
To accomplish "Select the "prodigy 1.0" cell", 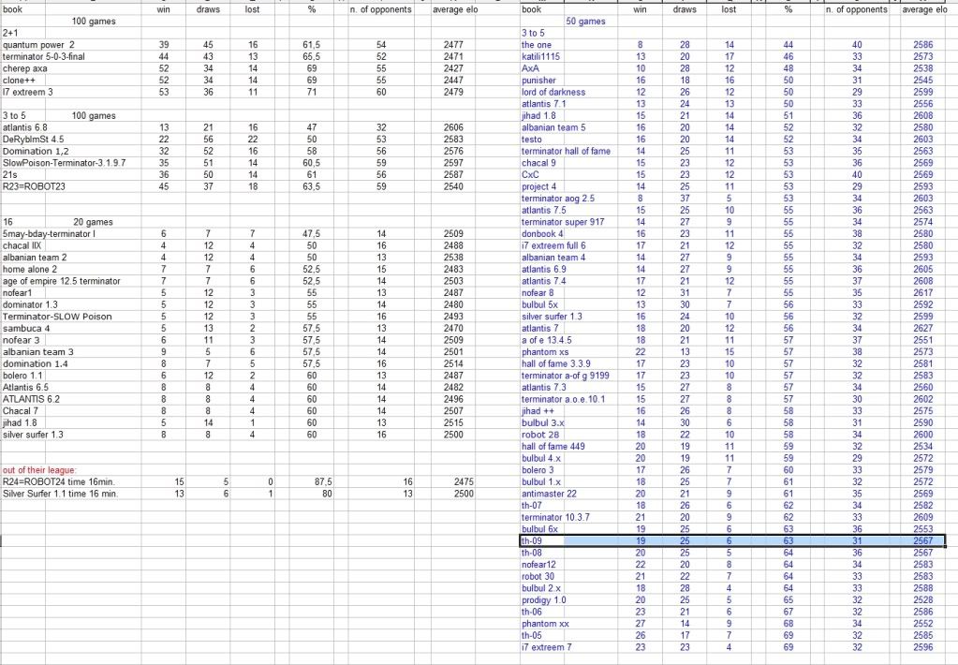I will [544, 600].
